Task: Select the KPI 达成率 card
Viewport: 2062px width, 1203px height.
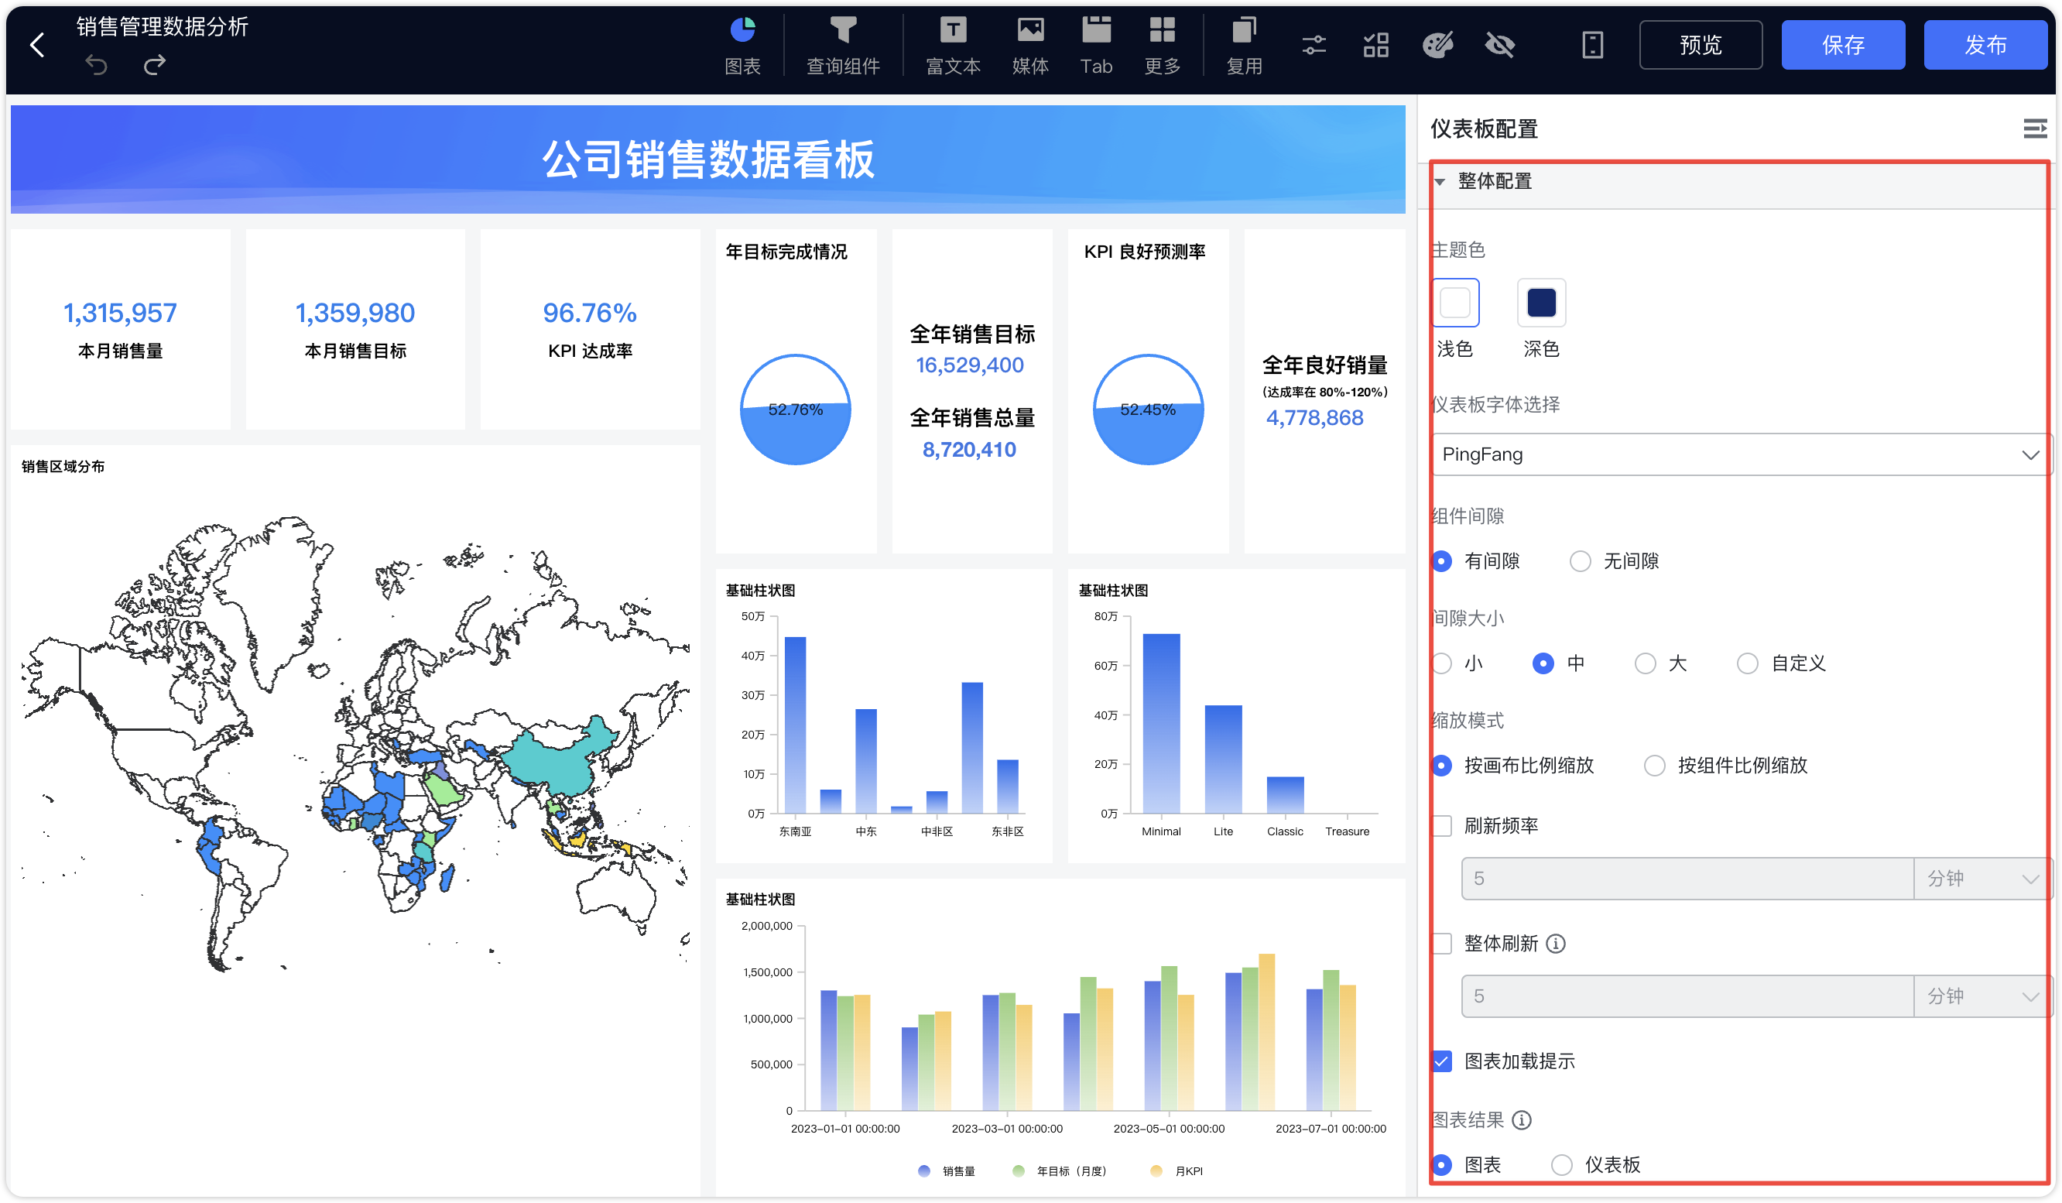Action: (590, 329)
